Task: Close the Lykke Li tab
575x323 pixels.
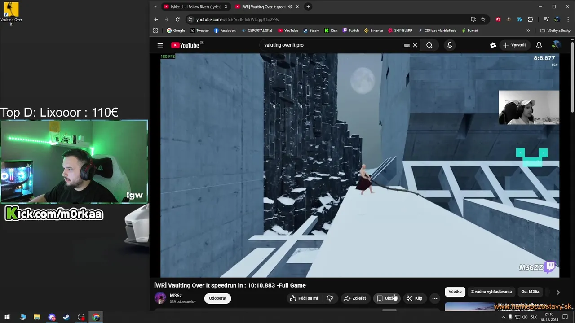Action: coord(226,7)
